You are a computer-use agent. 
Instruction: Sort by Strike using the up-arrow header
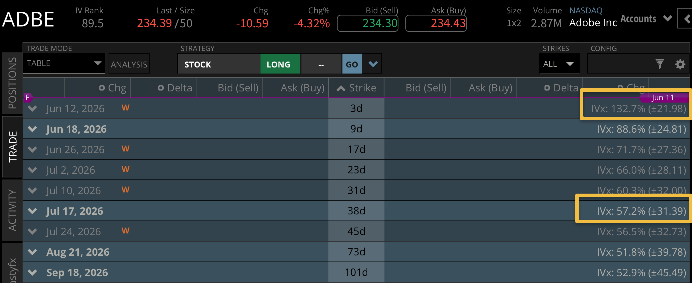[356, 88]
